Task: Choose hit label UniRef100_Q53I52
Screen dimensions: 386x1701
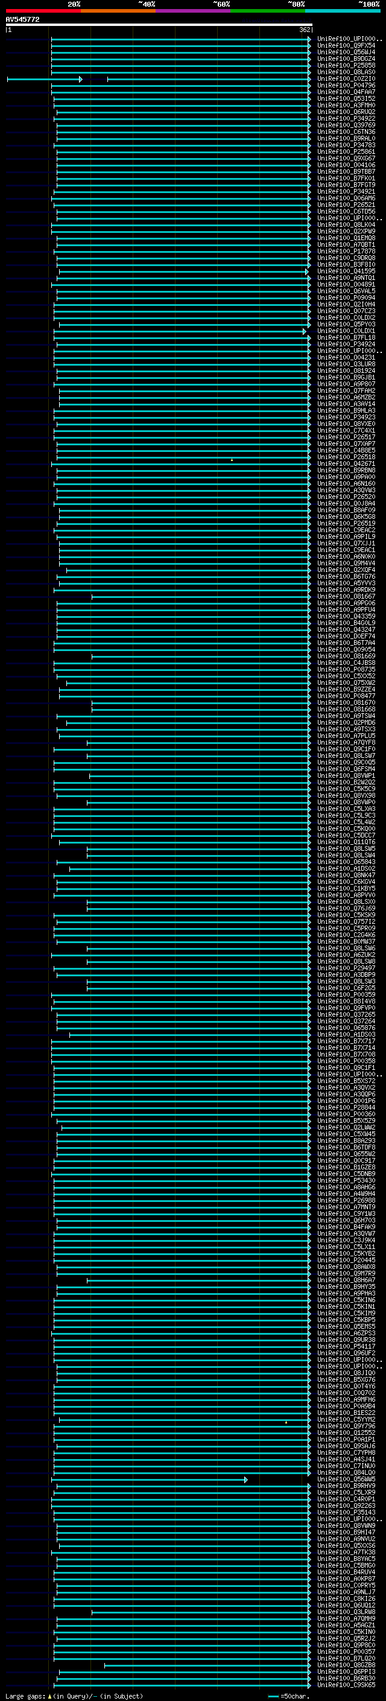Action: (x=346, y=98)
